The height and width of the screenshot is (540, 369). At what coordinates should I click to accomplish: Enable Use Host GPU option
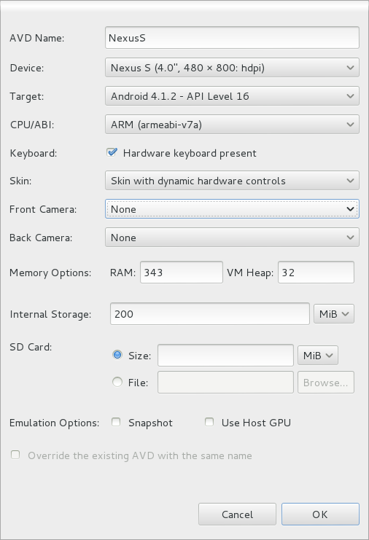(209, 422)
